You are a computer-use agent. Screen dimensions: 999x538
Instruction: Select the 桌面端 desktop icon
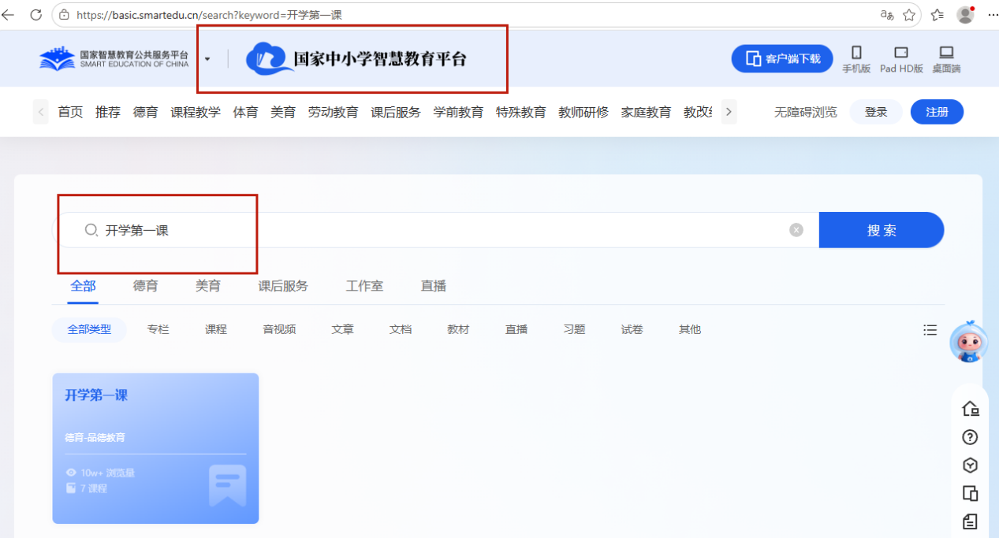click(x=946, y=59)
